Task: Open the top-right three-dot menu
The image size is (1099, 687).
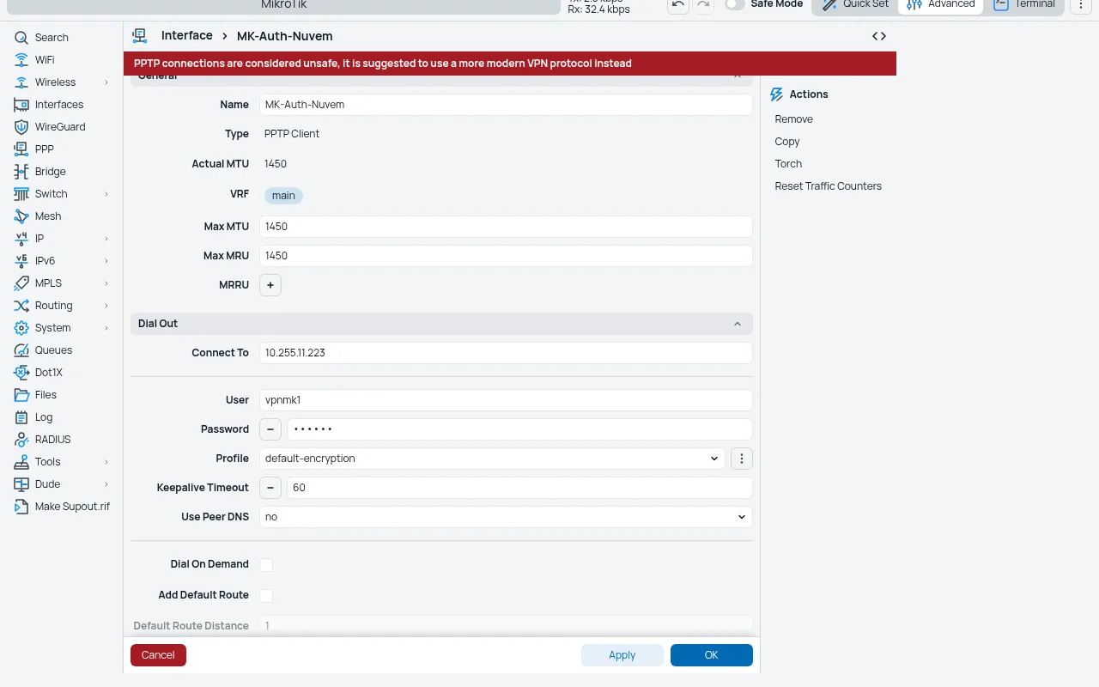Action: click(x=1082, y=4)
